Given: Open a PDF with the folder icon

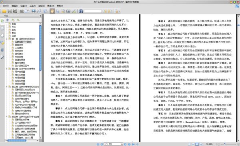Looking at the screenshot, I should [x=4, y=11].
